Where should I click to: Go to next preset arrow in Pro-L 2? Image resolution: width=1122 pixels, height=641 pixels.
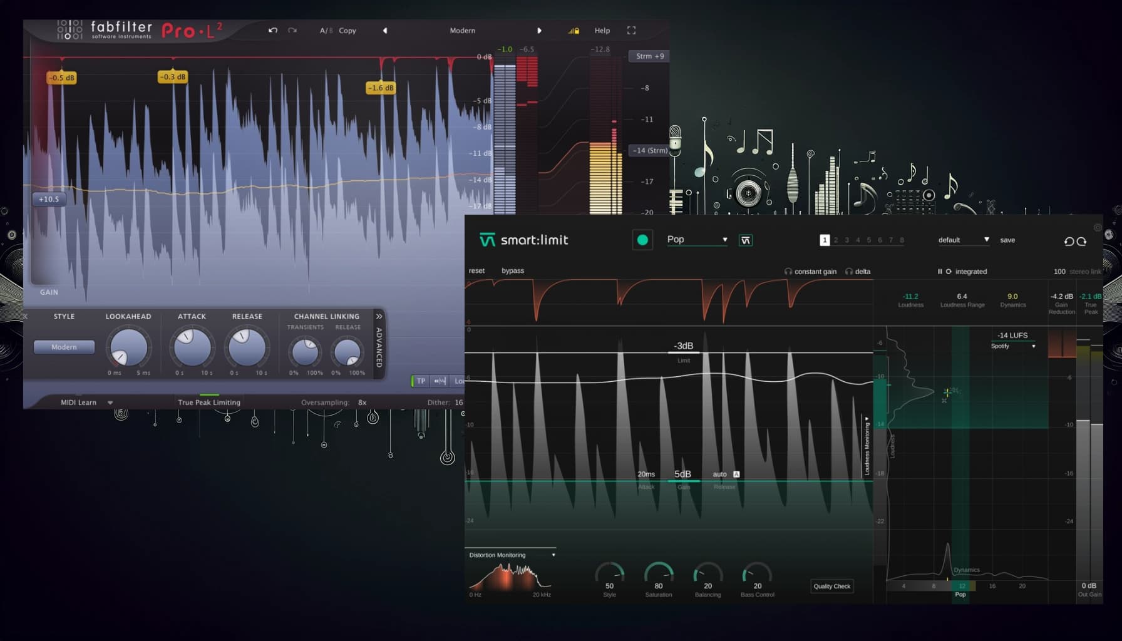(x=539, y=31)
